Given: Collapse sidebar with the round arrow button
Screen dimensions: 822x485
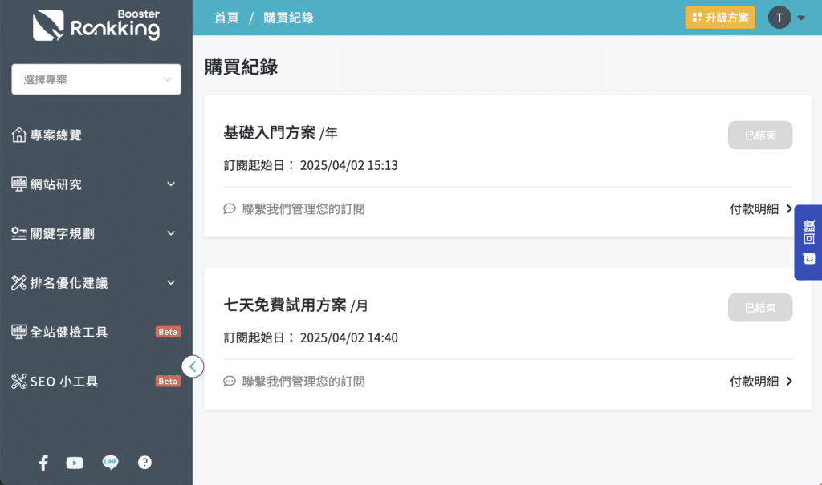Looking at the screenshot, I should point(193,366).
